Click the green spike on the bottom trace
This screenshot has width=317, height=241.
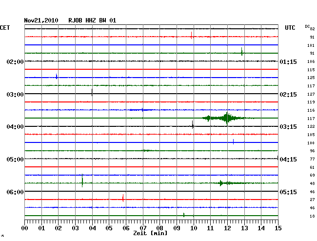click(184, 215)
